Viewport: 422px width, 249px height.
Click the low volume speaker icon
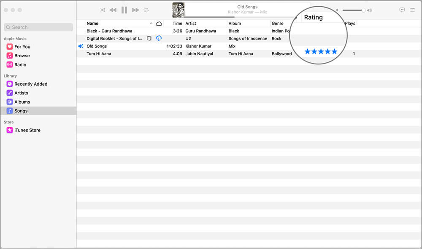click(x=337, y=10)
